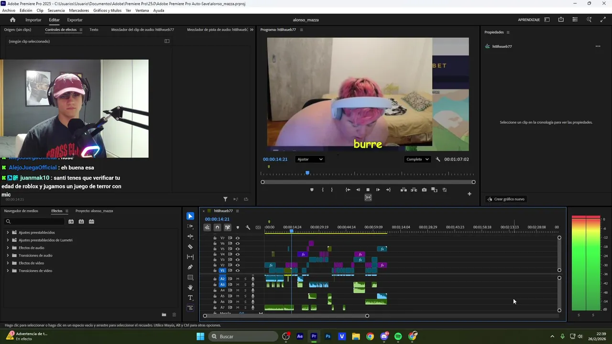The width and height of the screenshot is (612, 344).
Task: Click New Custom Bin folder icon in Effects
Action: [164, 314]
